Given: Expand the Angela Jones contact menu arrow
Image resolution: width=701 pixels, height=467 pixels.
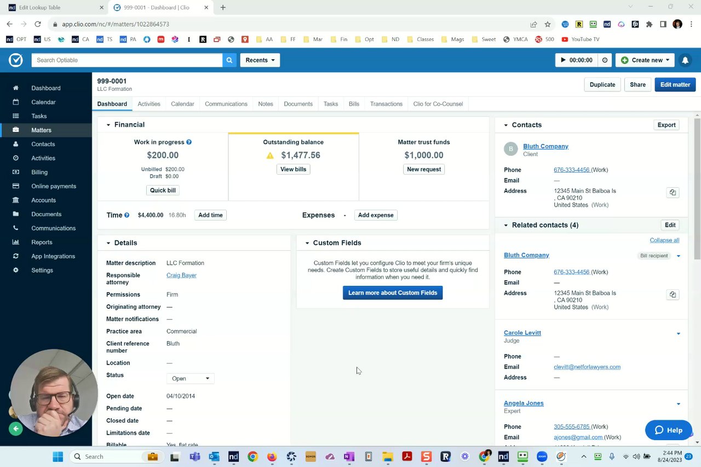Looking at the screenshot, I should pyautogui.click(x=679, y=404).
